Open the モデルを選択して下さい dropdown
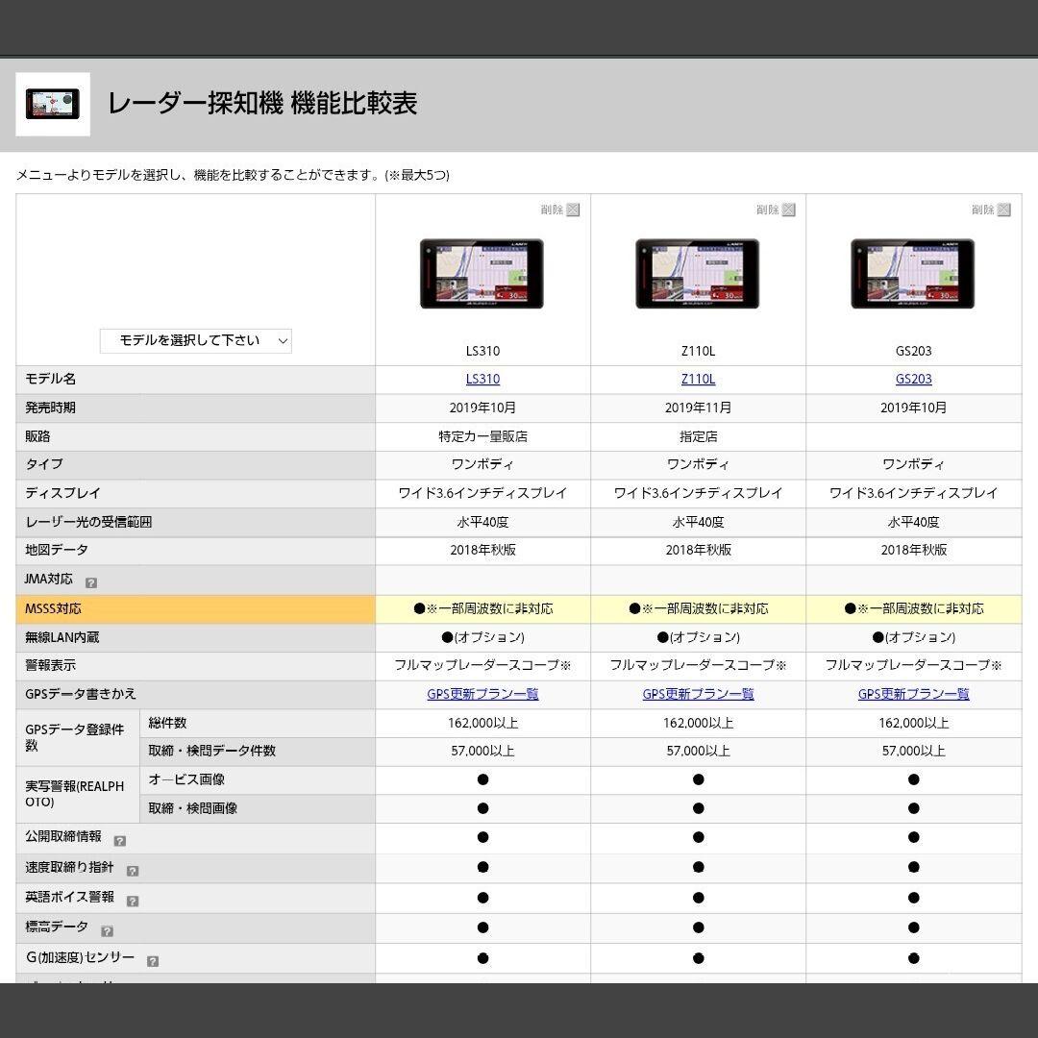 [x=195, y=340]
